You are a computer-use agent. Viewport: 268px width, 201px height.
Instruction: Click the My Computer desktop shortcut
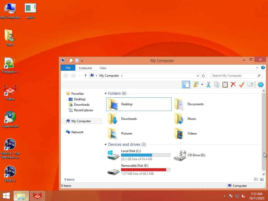point(10,11)
